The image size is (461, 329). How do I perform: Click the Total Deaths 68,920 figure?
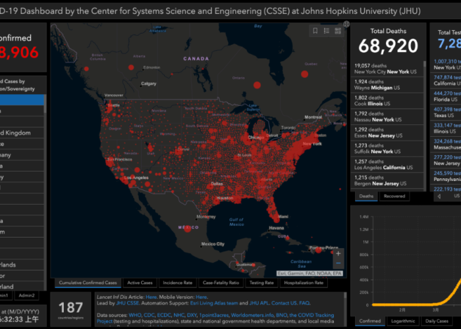pyautogui.click(x=388, y=46)
